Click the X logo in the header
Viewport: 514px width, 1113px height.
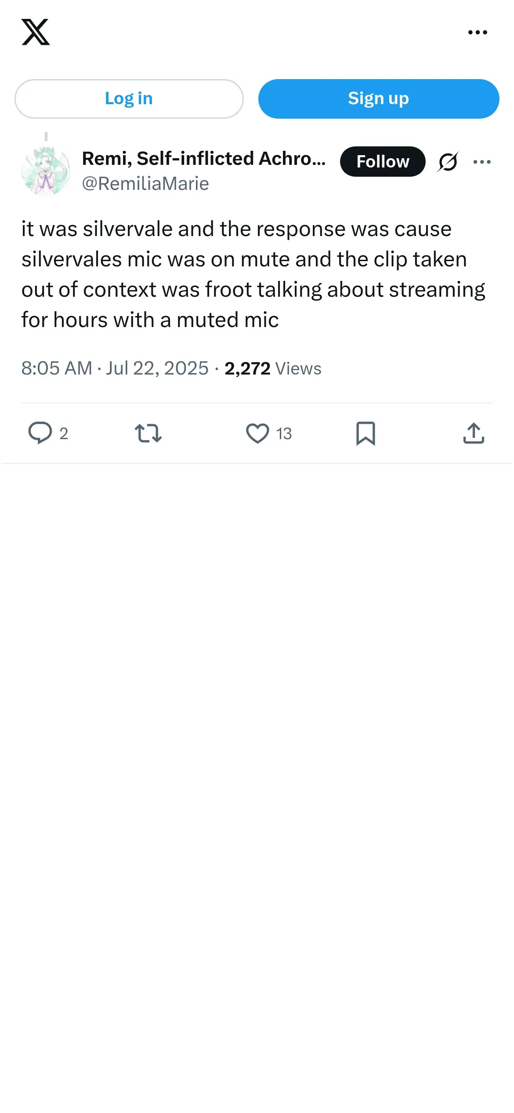tap(36, 32)
